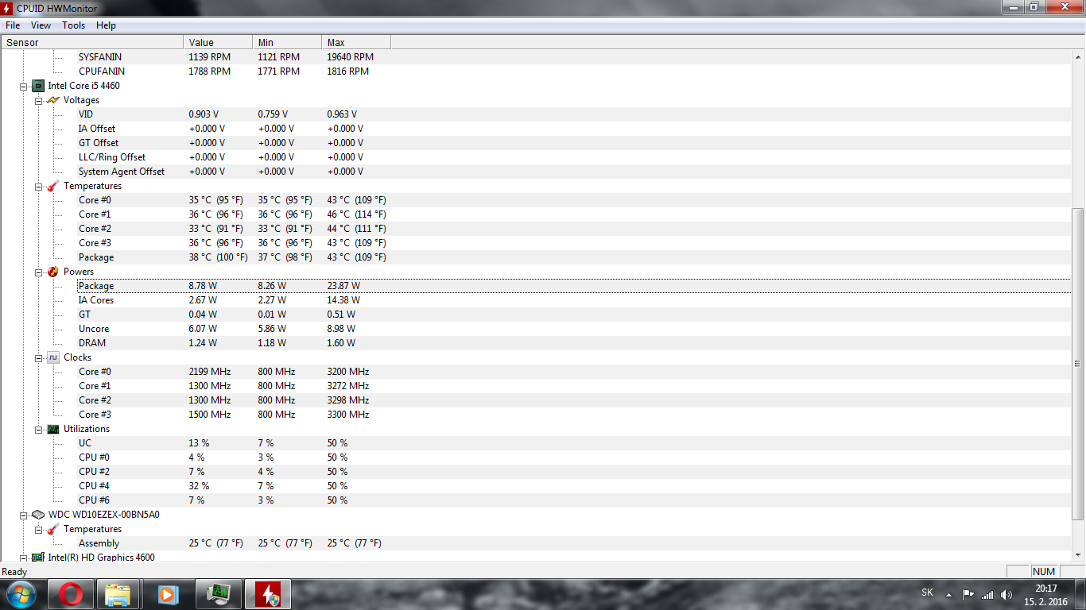This screenshot has width=1086, height=610.
Task: Click the scrollbar up arrow
Action: 1078,56
